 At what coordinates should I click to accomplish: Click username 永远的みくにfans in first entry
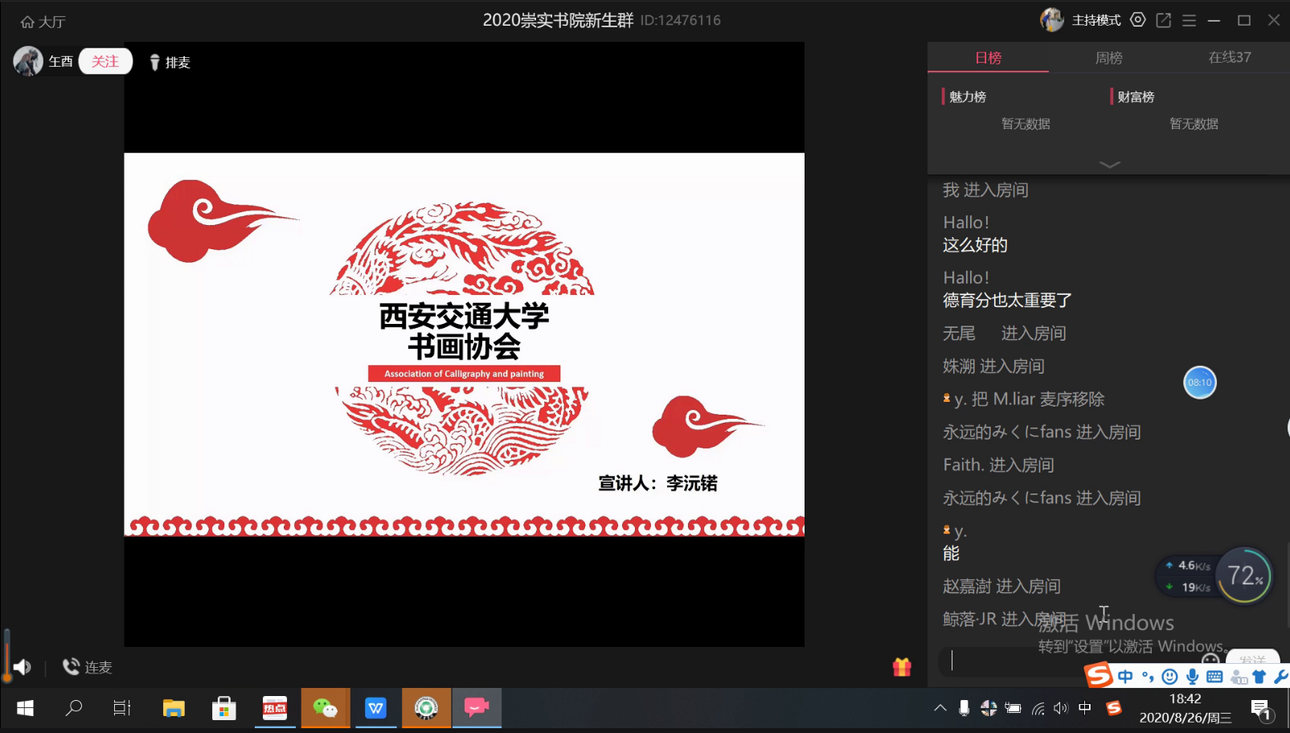tap(1008, 432)
